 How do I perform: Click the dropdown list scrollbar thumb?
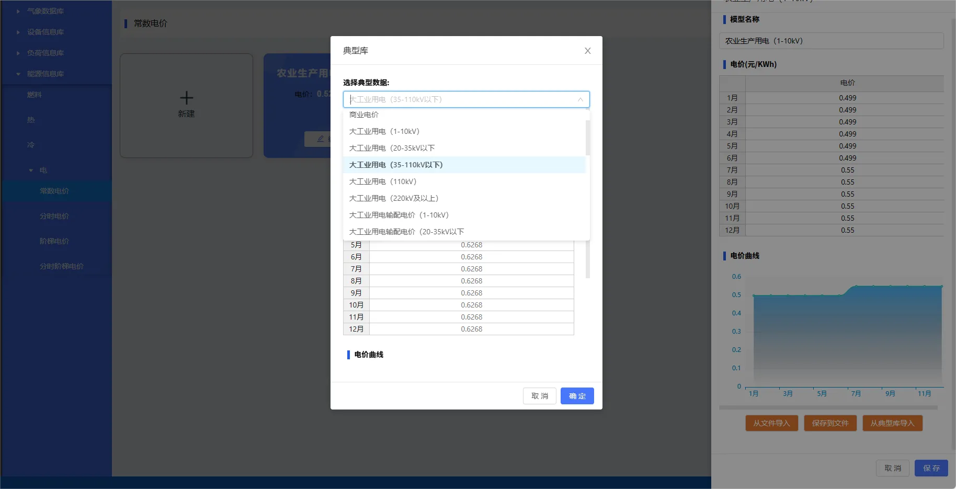pyautogui.click(x=588, y=138)
